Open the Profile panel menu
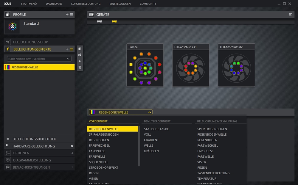298x185 pixels. (x=72, y=14)
